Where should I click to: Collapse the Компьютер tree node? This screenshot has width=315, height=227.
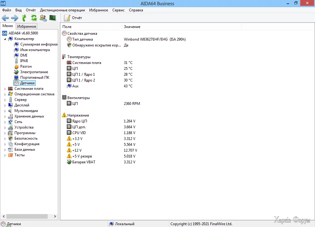pyautogui.click(x=5, y=39)
